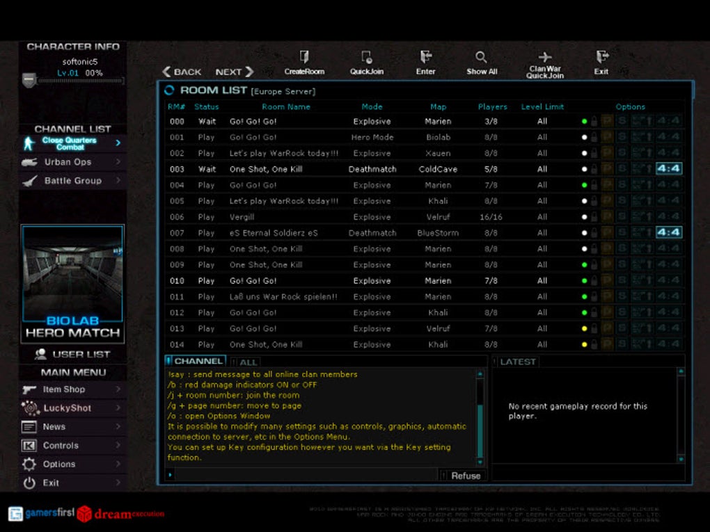The width and height of the screenshot is (710, 532).
Task: Click the chat message input field
Action: 306,474
